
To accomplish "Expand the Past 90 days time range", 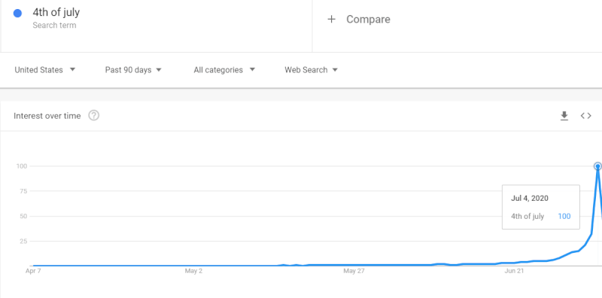I will (x=133, y=70).
